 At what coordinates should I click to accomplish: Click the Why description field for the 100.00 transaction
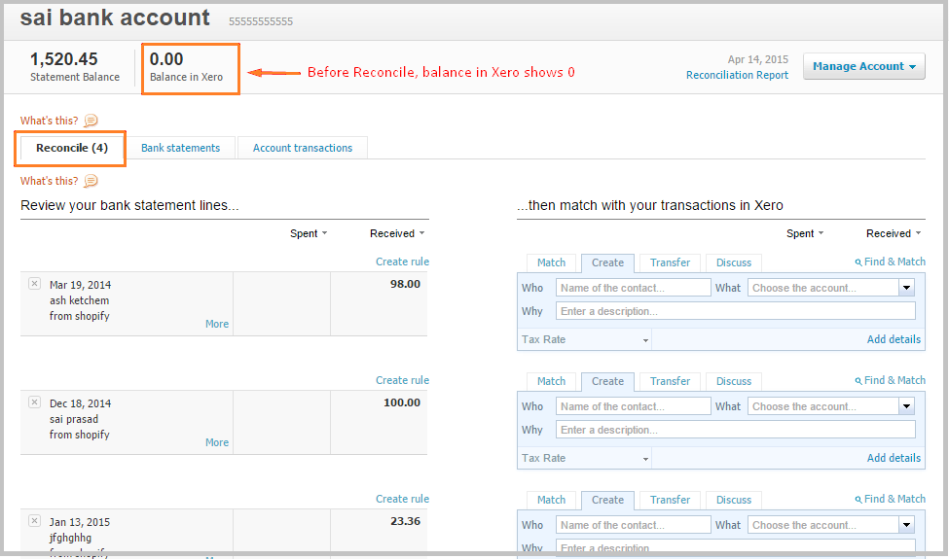click(736, 430)
